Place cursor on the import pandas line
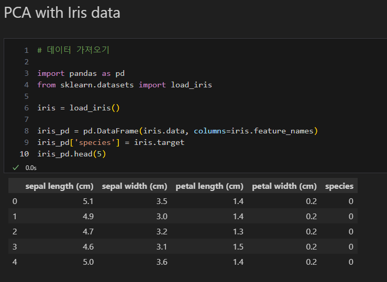This screenshot has height=282, width=387. [81, 73]
